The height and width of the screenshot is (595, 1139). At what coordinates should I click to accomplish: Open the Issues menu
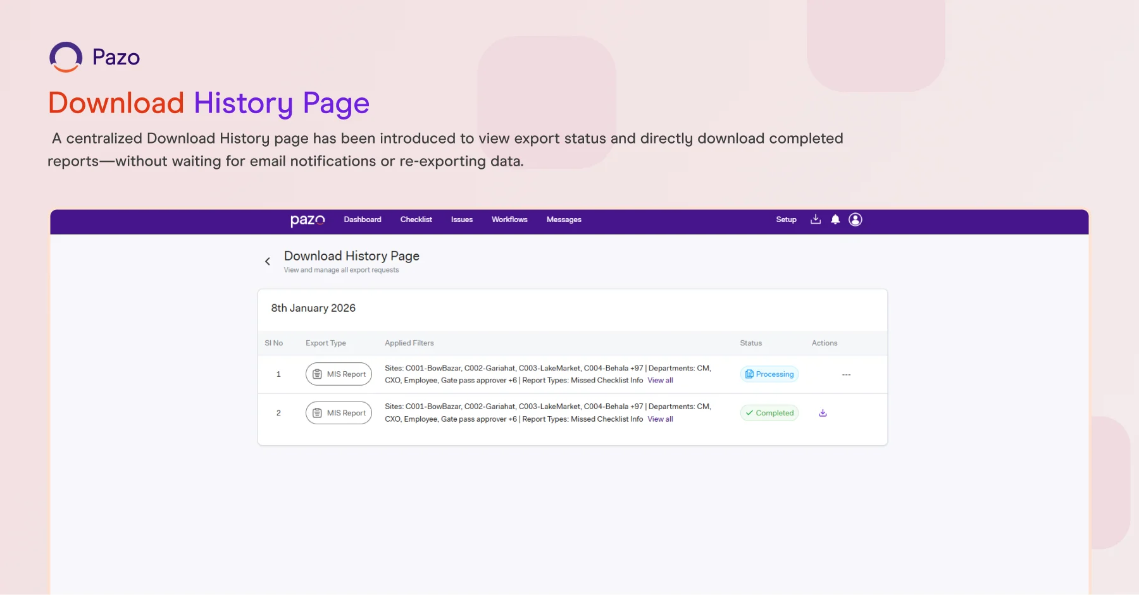tap(462, 219)
